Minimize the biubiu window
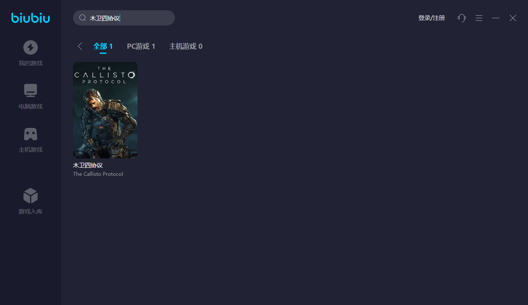Image resolution: width=528 pixels, height=305 pixels. pos(496,18)
